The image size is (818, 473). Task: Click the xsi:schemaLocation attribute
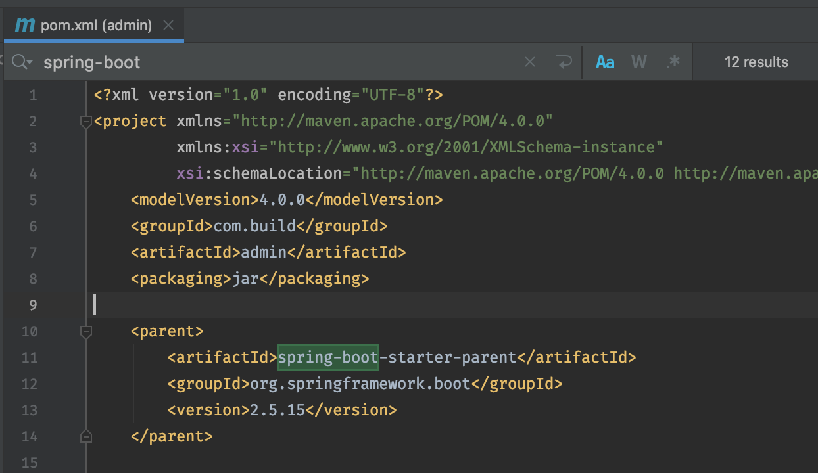(x=259, y=173)
